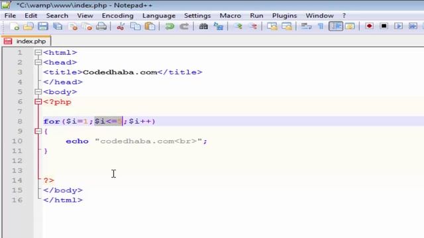The image size is (424, 238).
Task: Open Replace dialog from toolbar
Action: click(218, 26)
